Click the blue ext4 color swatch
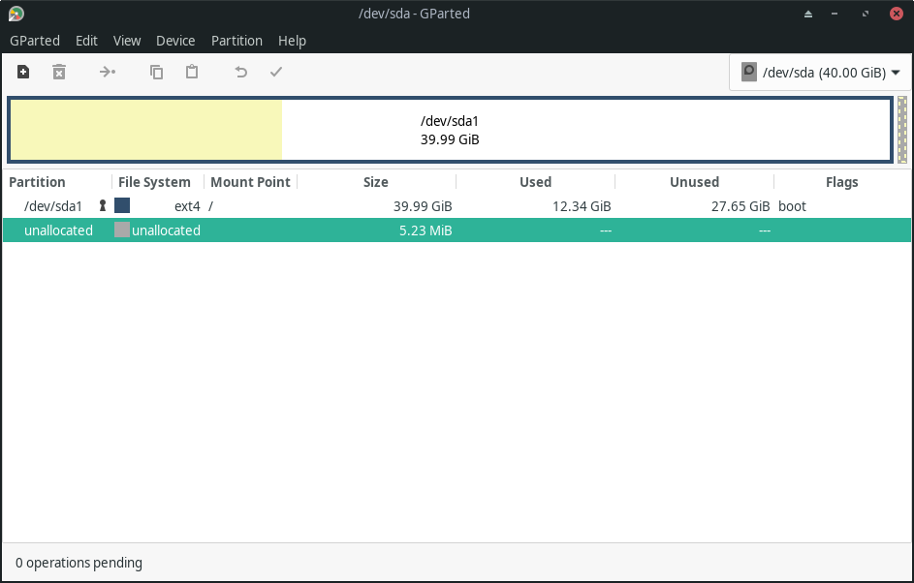Image resolution: width=914 pixels, height=583 pixels. tap(122, 205)
